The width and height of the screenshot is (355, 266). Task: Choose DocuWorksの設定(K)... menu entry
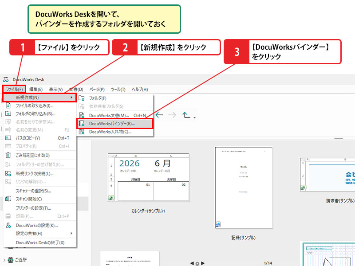(39, 226)
